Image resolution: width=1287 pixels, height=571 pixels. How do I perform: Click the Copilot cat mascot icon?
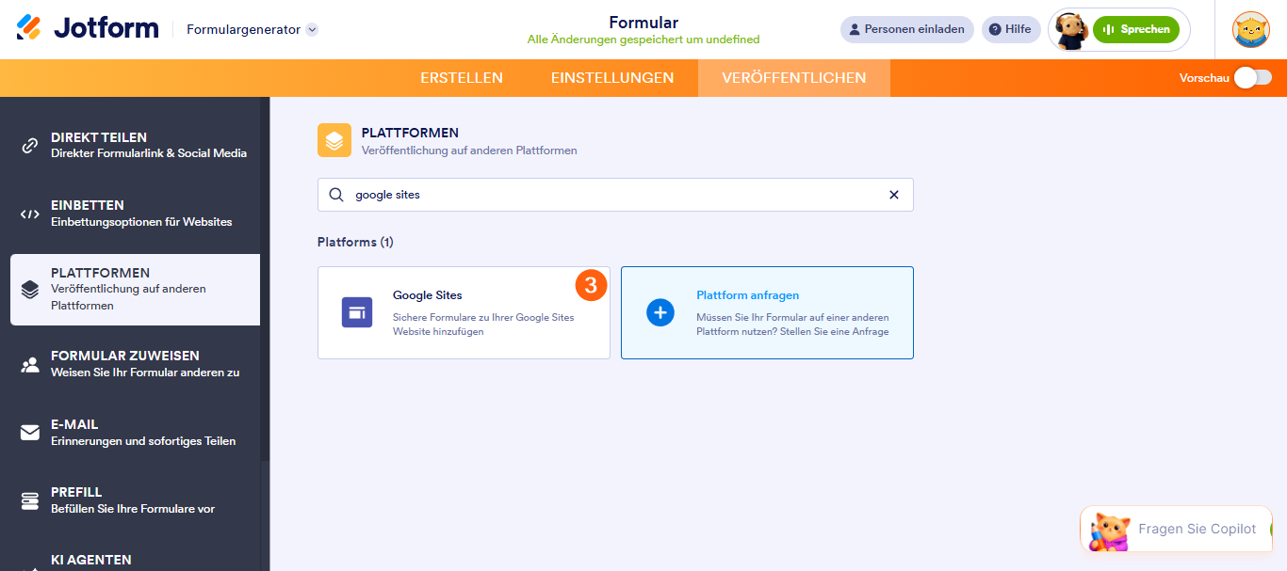pyautogui.click(x=1109, y=531)
